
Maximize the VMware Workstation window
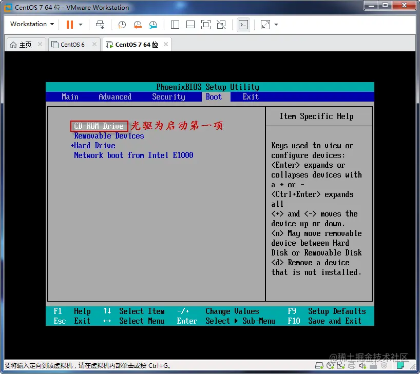coord(385,5)
